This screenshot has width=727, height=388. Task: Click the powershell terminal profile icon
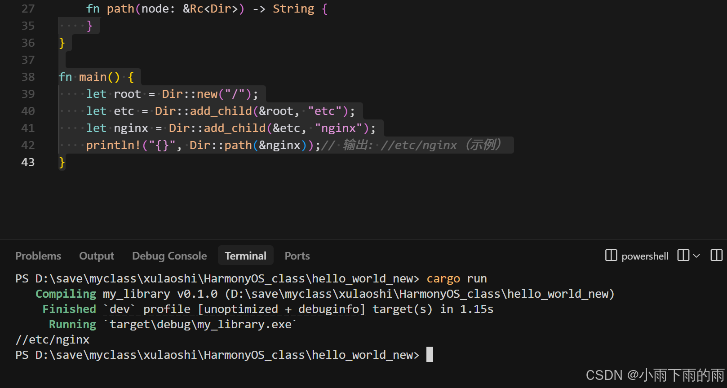611,256
